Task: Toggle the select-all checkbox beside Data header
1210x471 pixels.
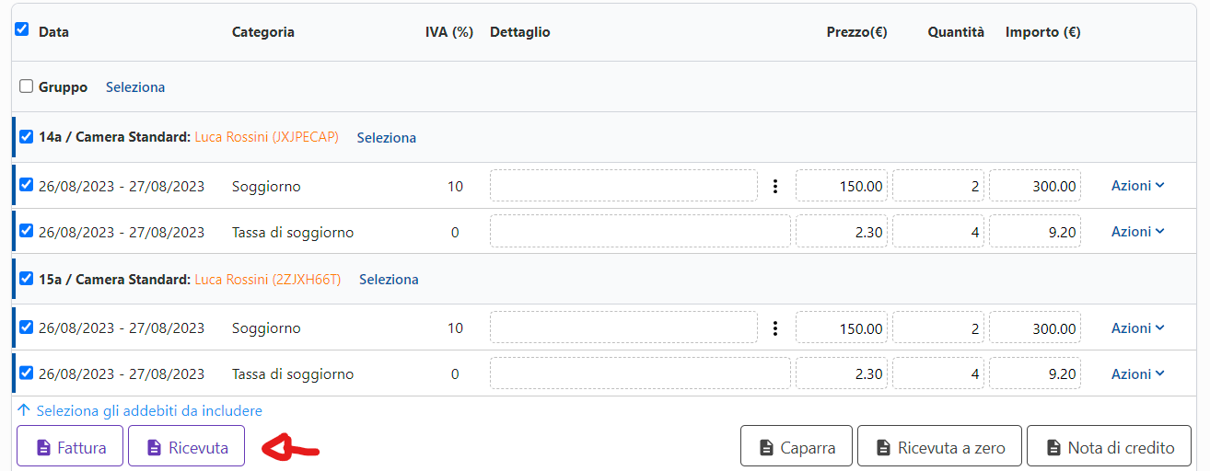Action: click(22, 29)
